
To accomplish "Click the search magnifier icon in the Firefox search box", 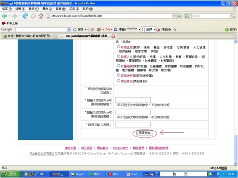I will 233,16.
